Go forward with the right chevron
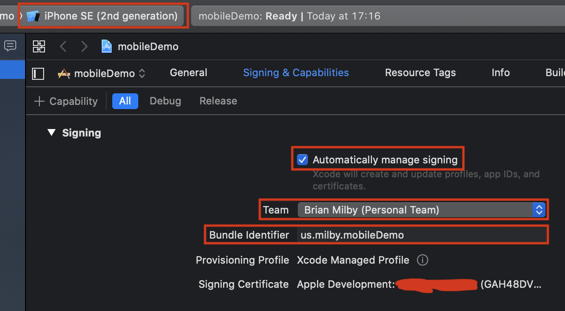The height and width of the screenshot is (311, 565). pyautogui.click(x=84, y=46)
